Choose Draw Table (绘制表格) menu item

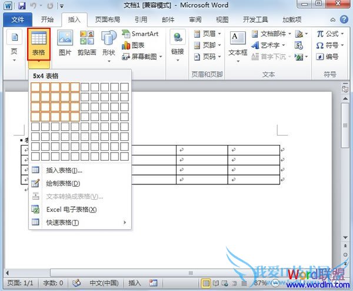[x=80, y=183]
